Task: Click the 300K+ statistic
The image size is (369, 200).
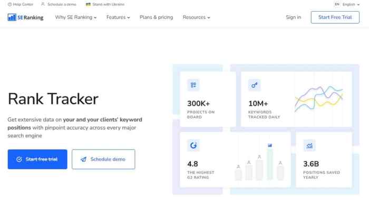Action: (x=198, y=104)
